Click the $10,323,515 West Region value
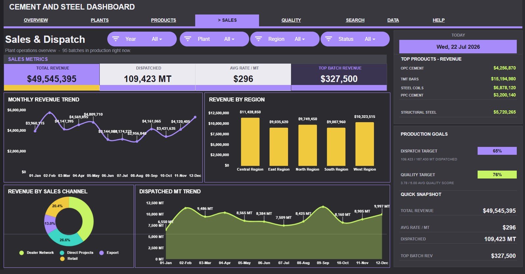 365,117
